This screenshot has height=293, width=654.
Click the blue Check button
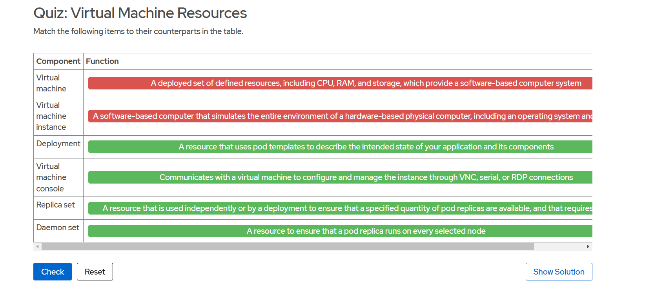pyautogui.click(x=52, y=271)
